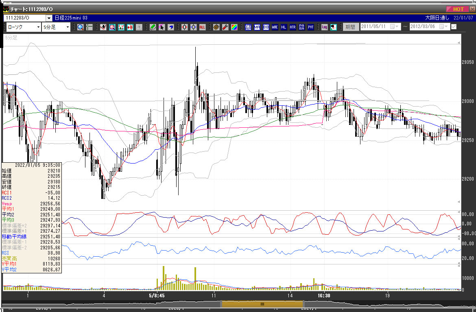Open the start date 2011/05/11 calendar dropdown
Image resolution: width=476 pixels, height=312 pixels.
point(395,27)
